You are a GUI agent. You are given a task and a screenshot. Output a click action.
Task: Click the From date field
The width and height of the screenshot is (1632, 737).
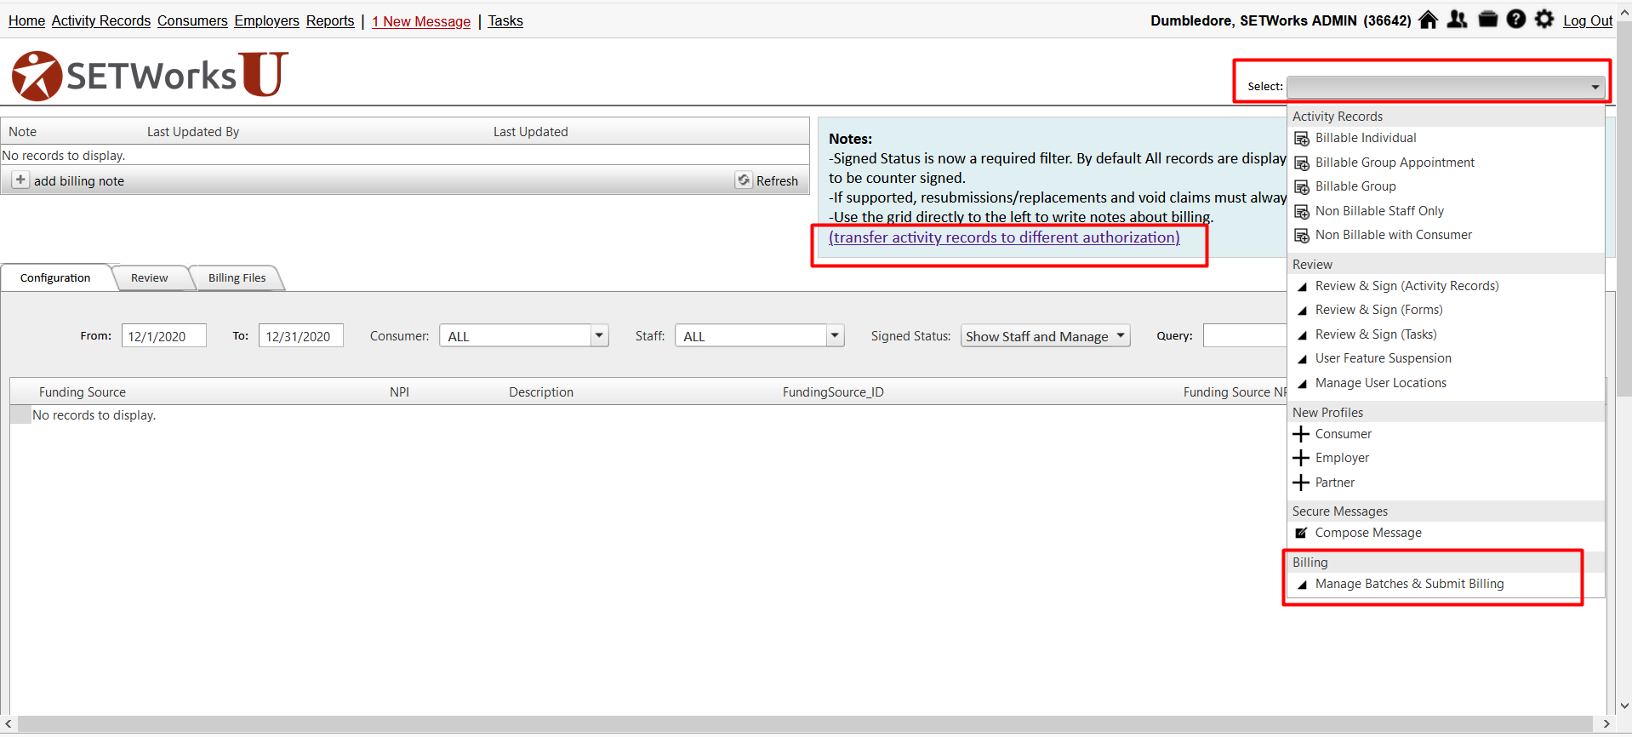[164, 335]
